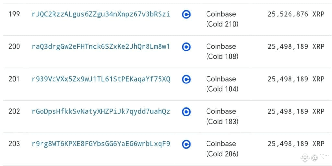
Task: Click the Coinbase icon in row 202
Action: (186, 112)
